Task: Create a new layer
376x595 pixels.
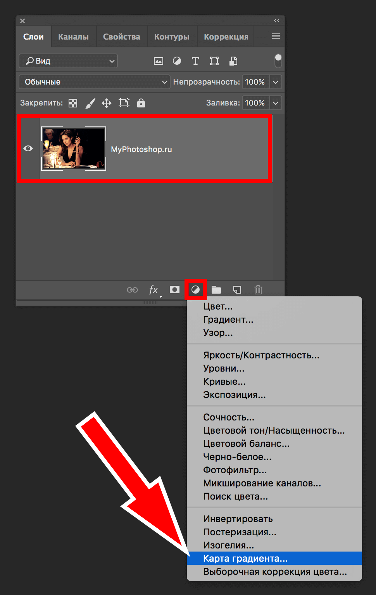Action: point(237,289)
